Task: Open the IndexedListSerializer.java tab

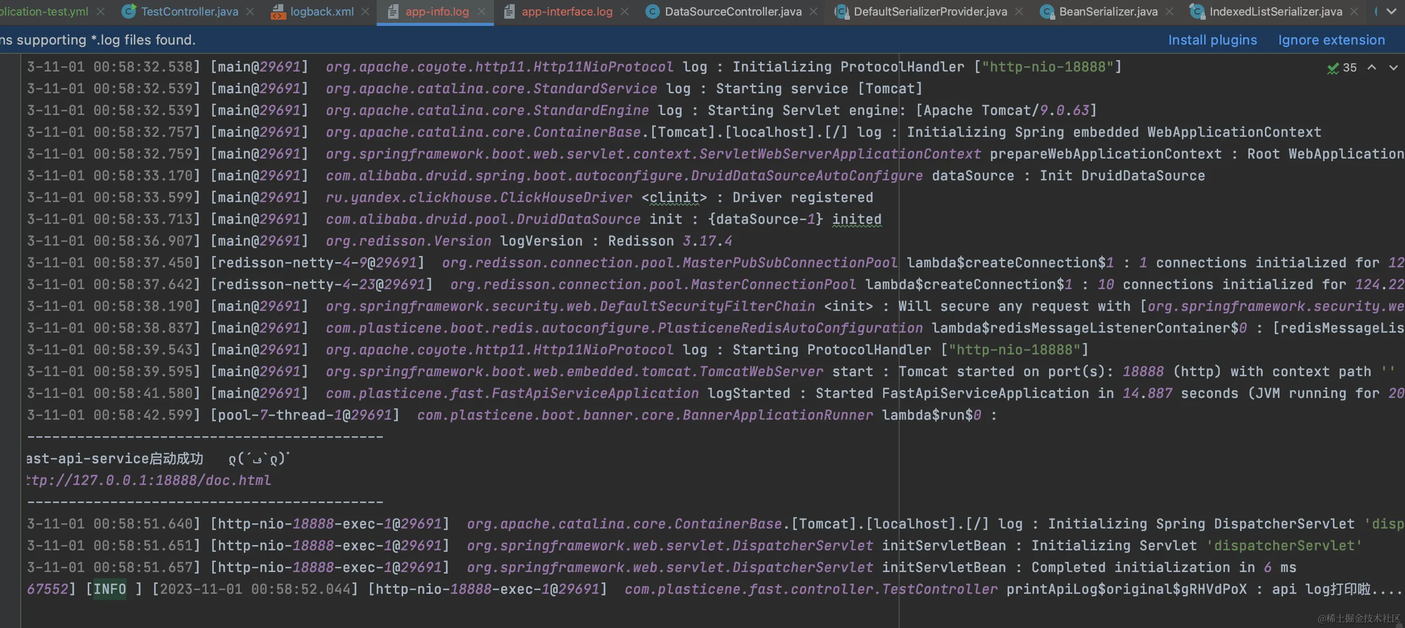Action: pos(1276,11)
